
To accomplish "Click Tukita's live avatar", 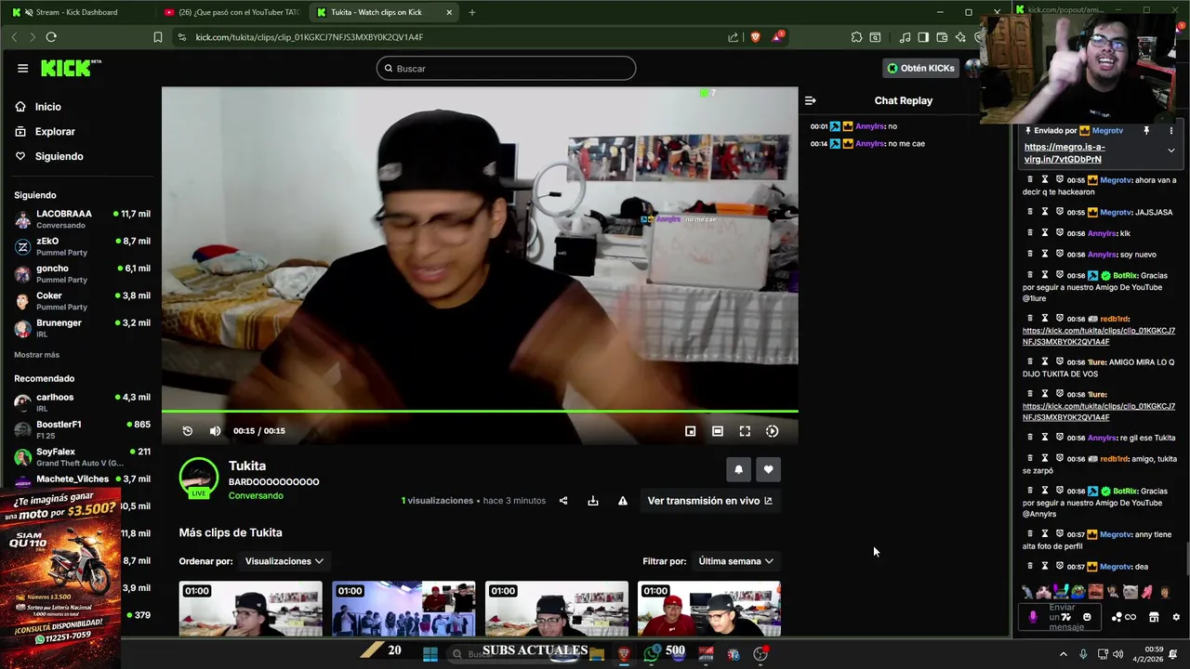I will point(198,477).
